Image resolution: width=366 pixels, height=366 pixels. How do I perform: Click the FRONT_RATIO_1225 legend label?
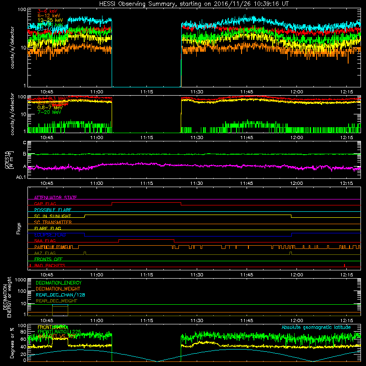[x=59, y=332]
